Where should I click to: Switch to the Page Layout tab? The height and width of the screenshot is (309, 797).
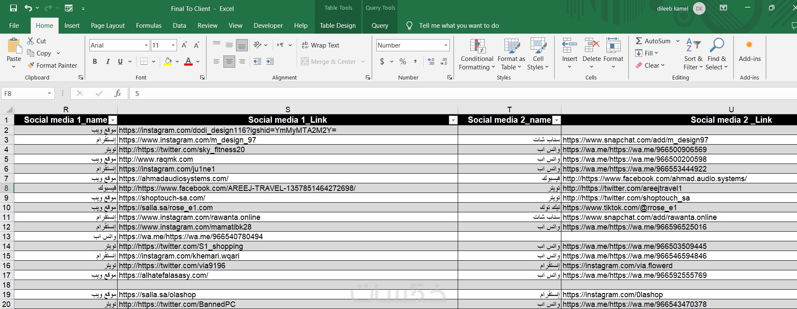[x=108, y=25]
